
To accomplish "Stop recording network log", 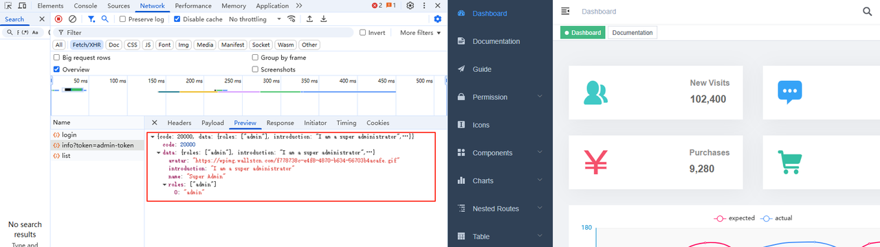I will [58, 19].
